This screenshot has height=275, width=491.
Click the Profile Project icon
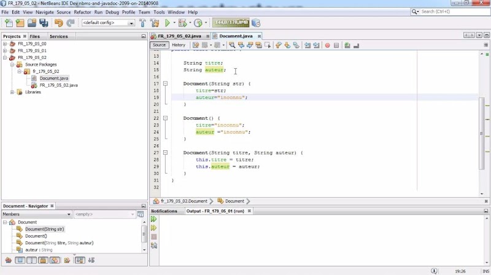(198, 23)
